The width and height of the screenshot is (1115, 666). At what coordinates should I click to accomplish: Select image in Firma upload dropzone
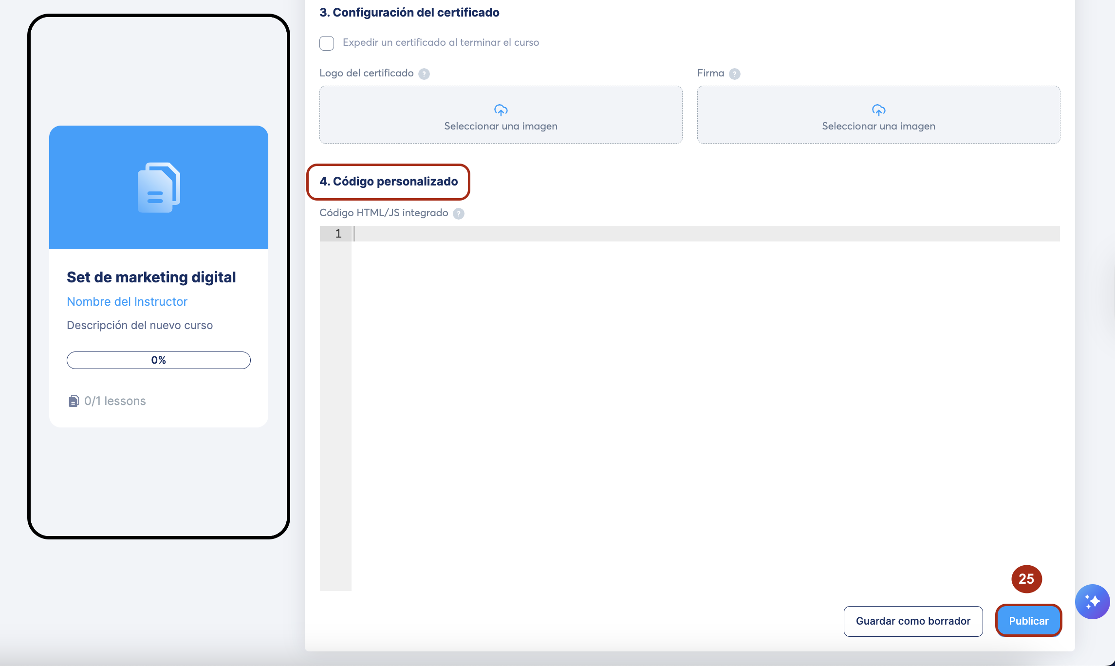(x=878, y=126)
